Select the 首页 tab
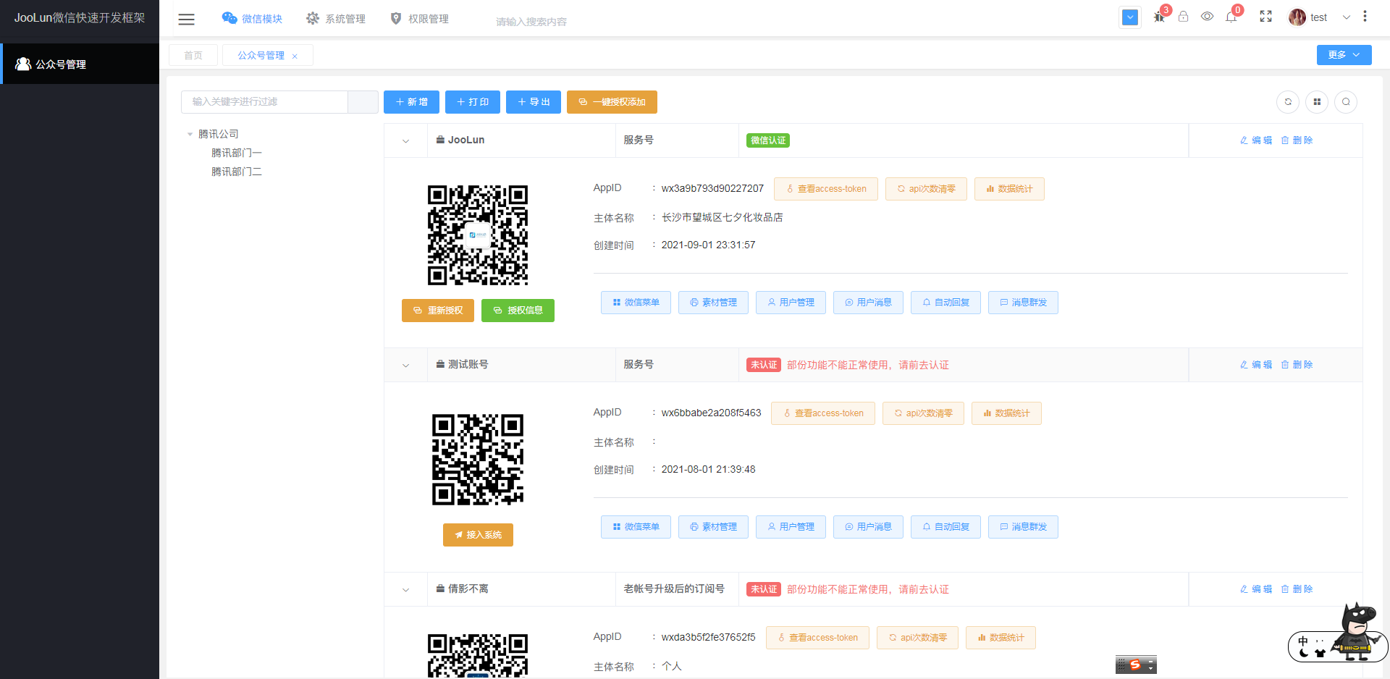1390x679 pixels. (x=193, y=56)
